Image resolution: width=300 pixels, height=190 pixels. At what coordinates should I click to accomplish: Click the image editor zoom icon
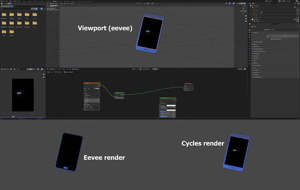pyautogui.click(x=43, y=74)
